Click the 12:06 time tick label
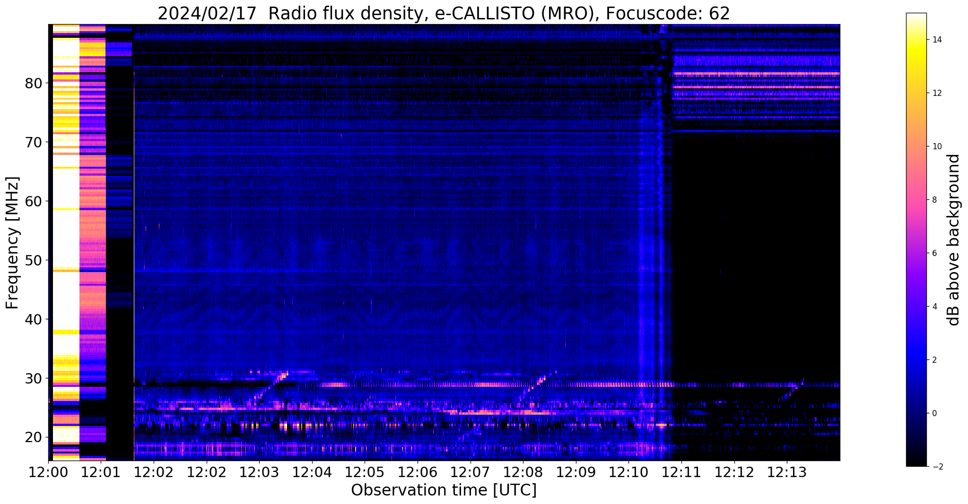Image resolution: width=968 pixels, height=504 pixels. pos(418,472)
